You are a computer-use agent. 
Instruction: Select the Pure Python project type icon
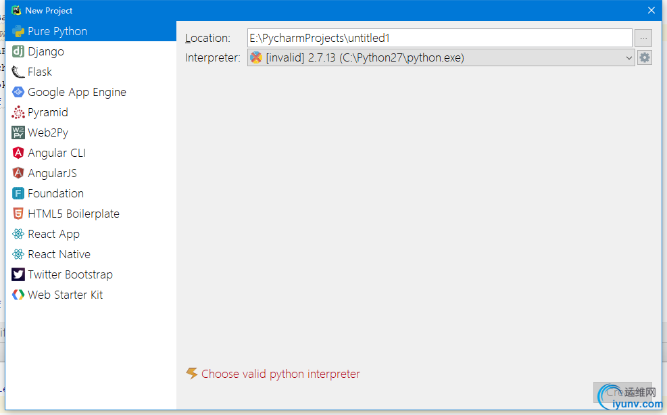[18, 32]
